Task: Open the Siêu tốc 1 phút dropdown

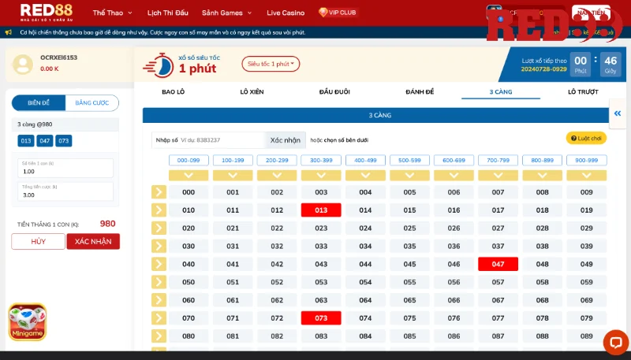Action: pyautogui.click(x=271, y=64)
